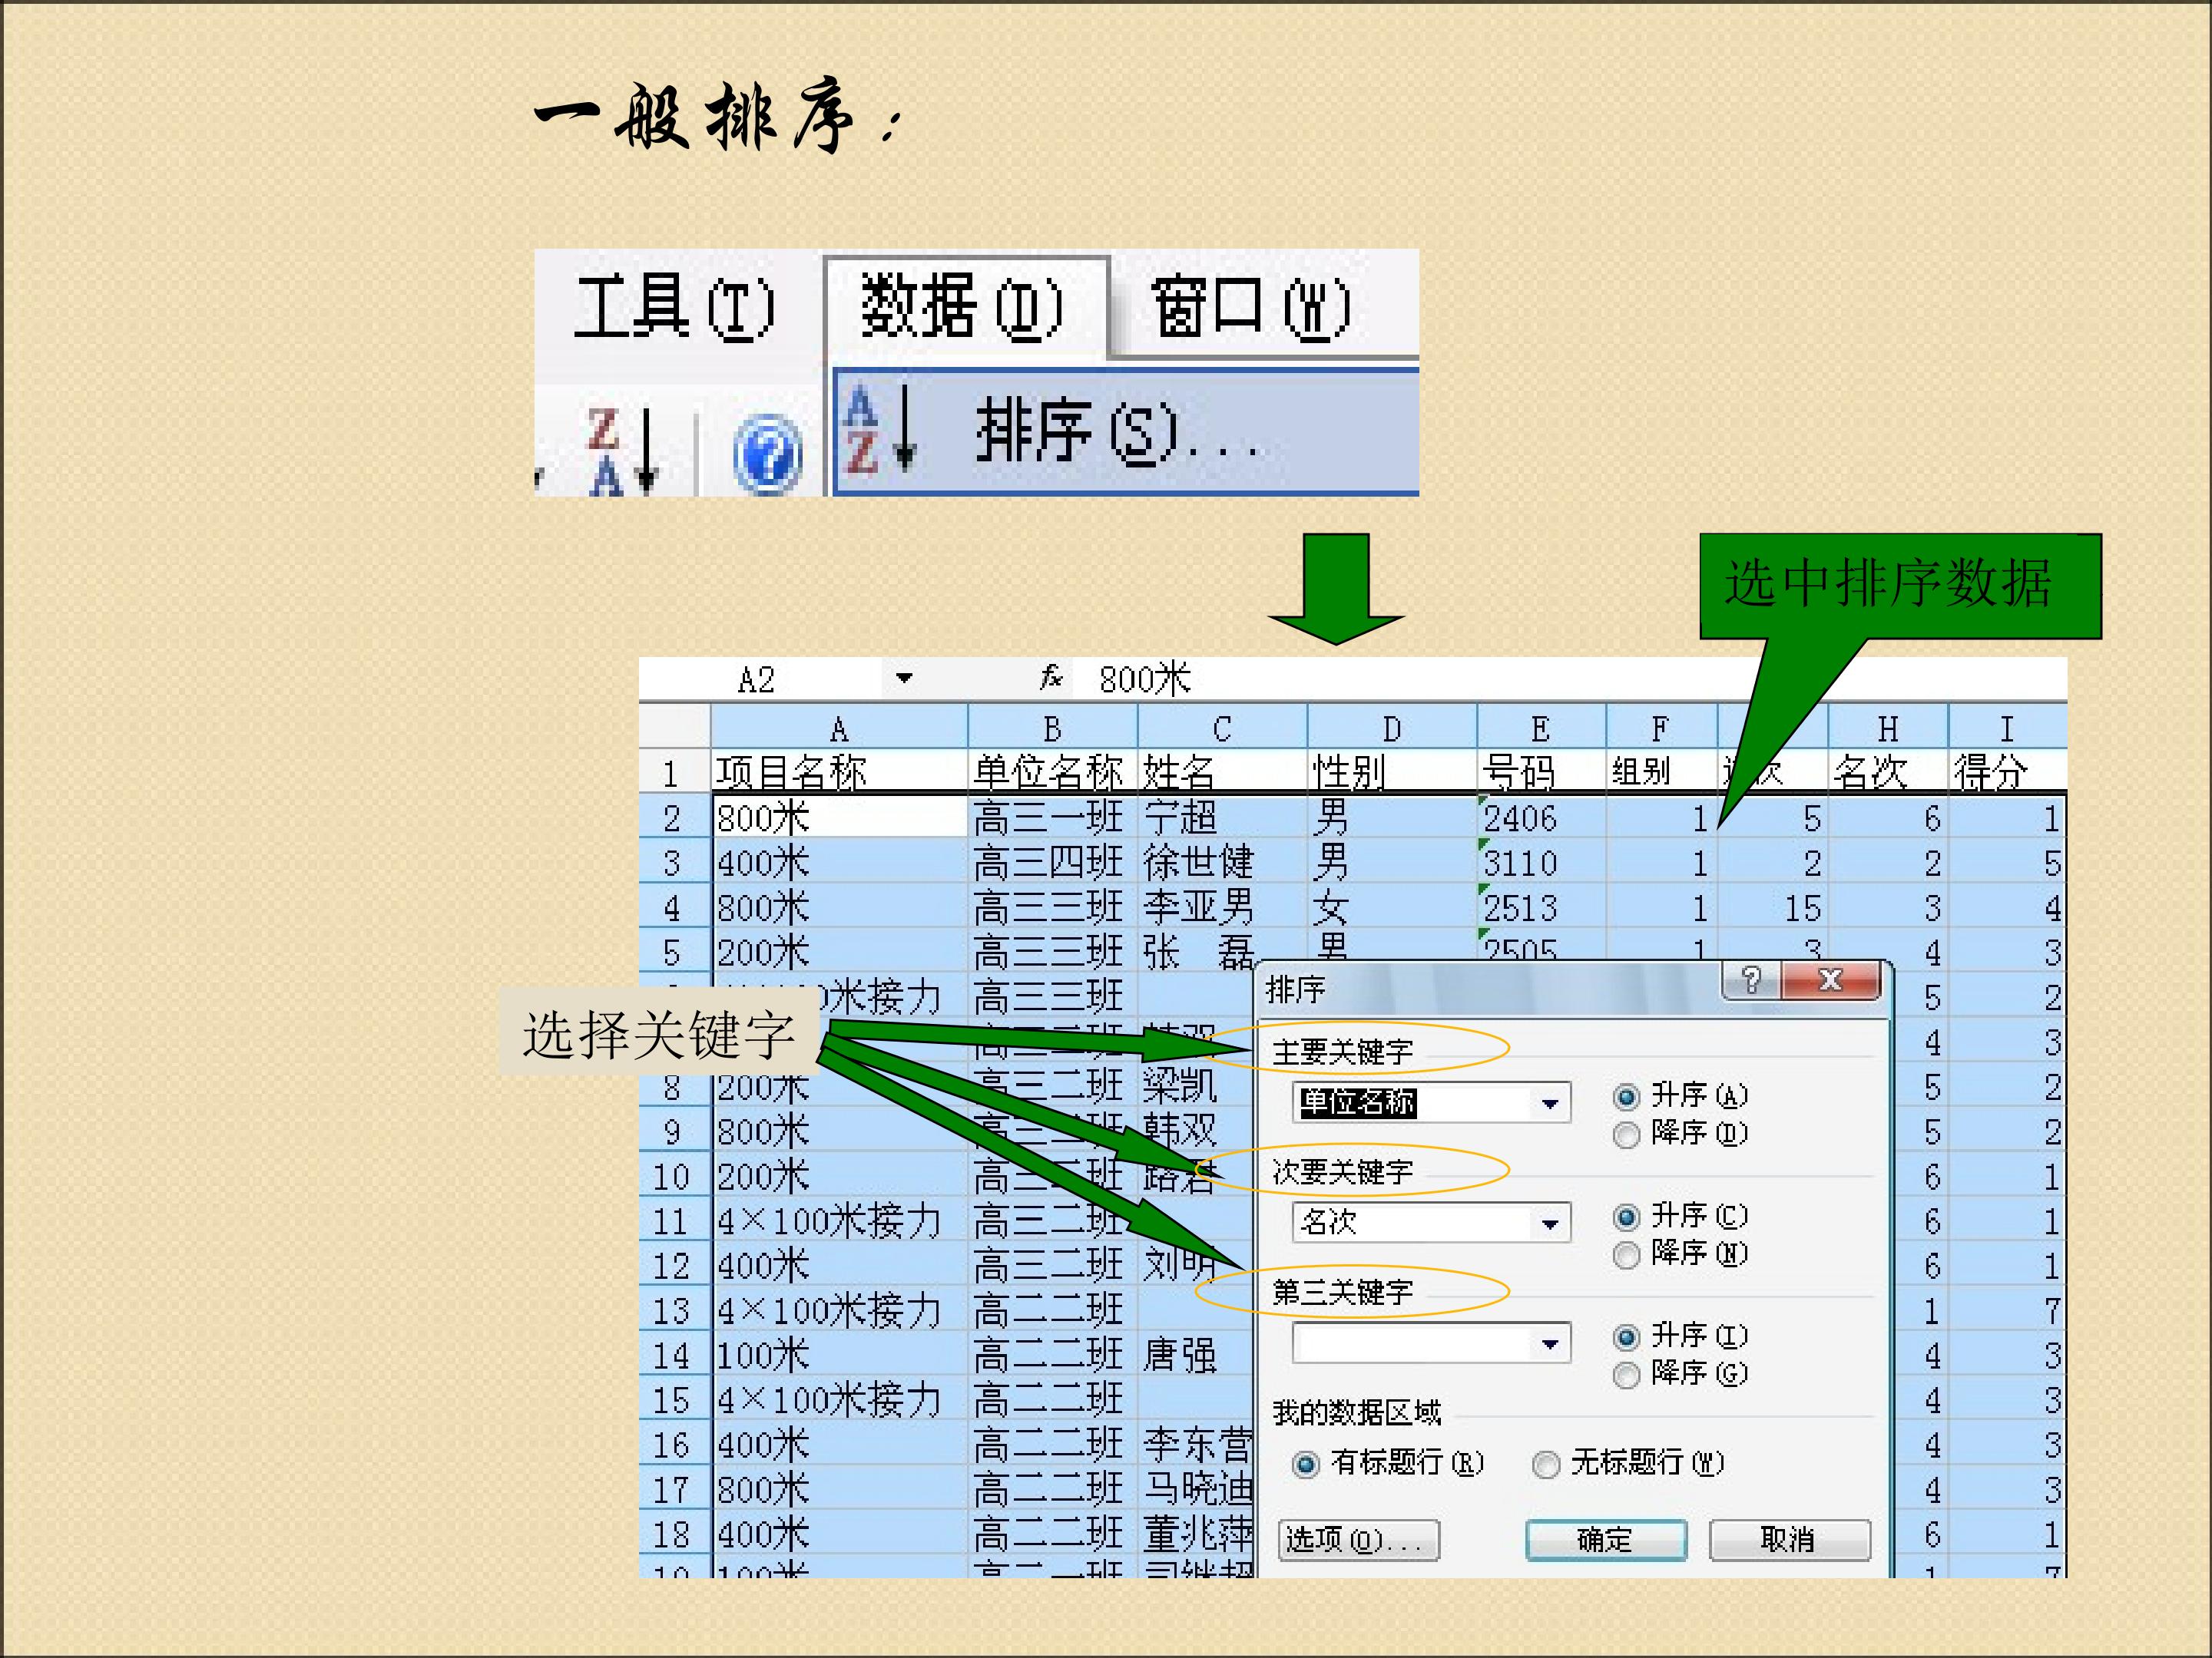The image size is (2212, 1658).
Task: Expand the secondary keyword 名次 dropdown
Action: pyautogui.click(x=1549, y=1224)
